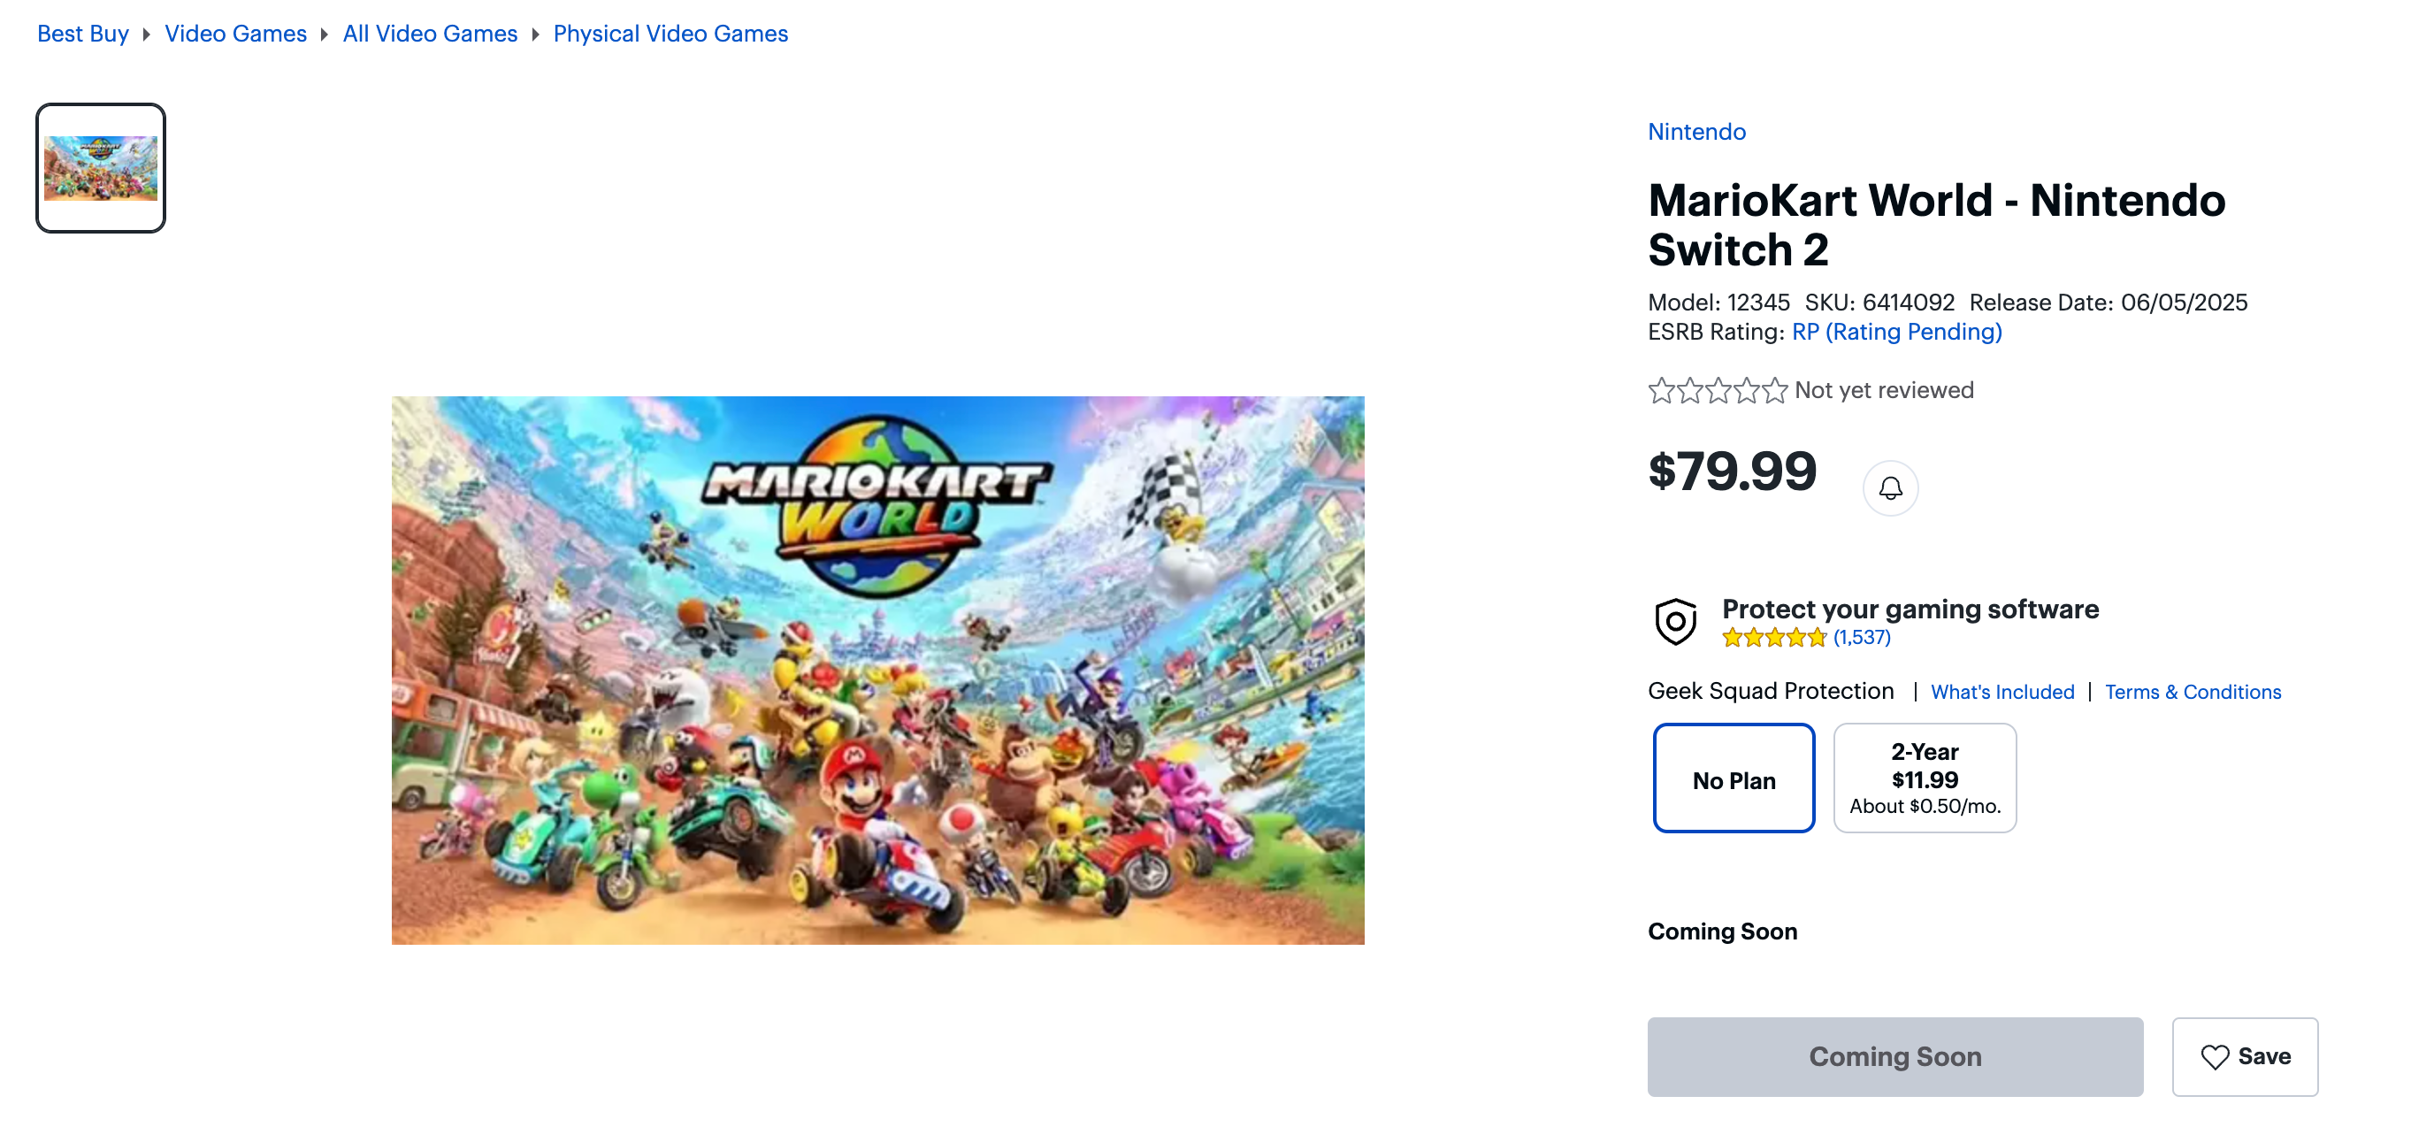
Task: Open What's Included link
Action: pos(2002,693)
